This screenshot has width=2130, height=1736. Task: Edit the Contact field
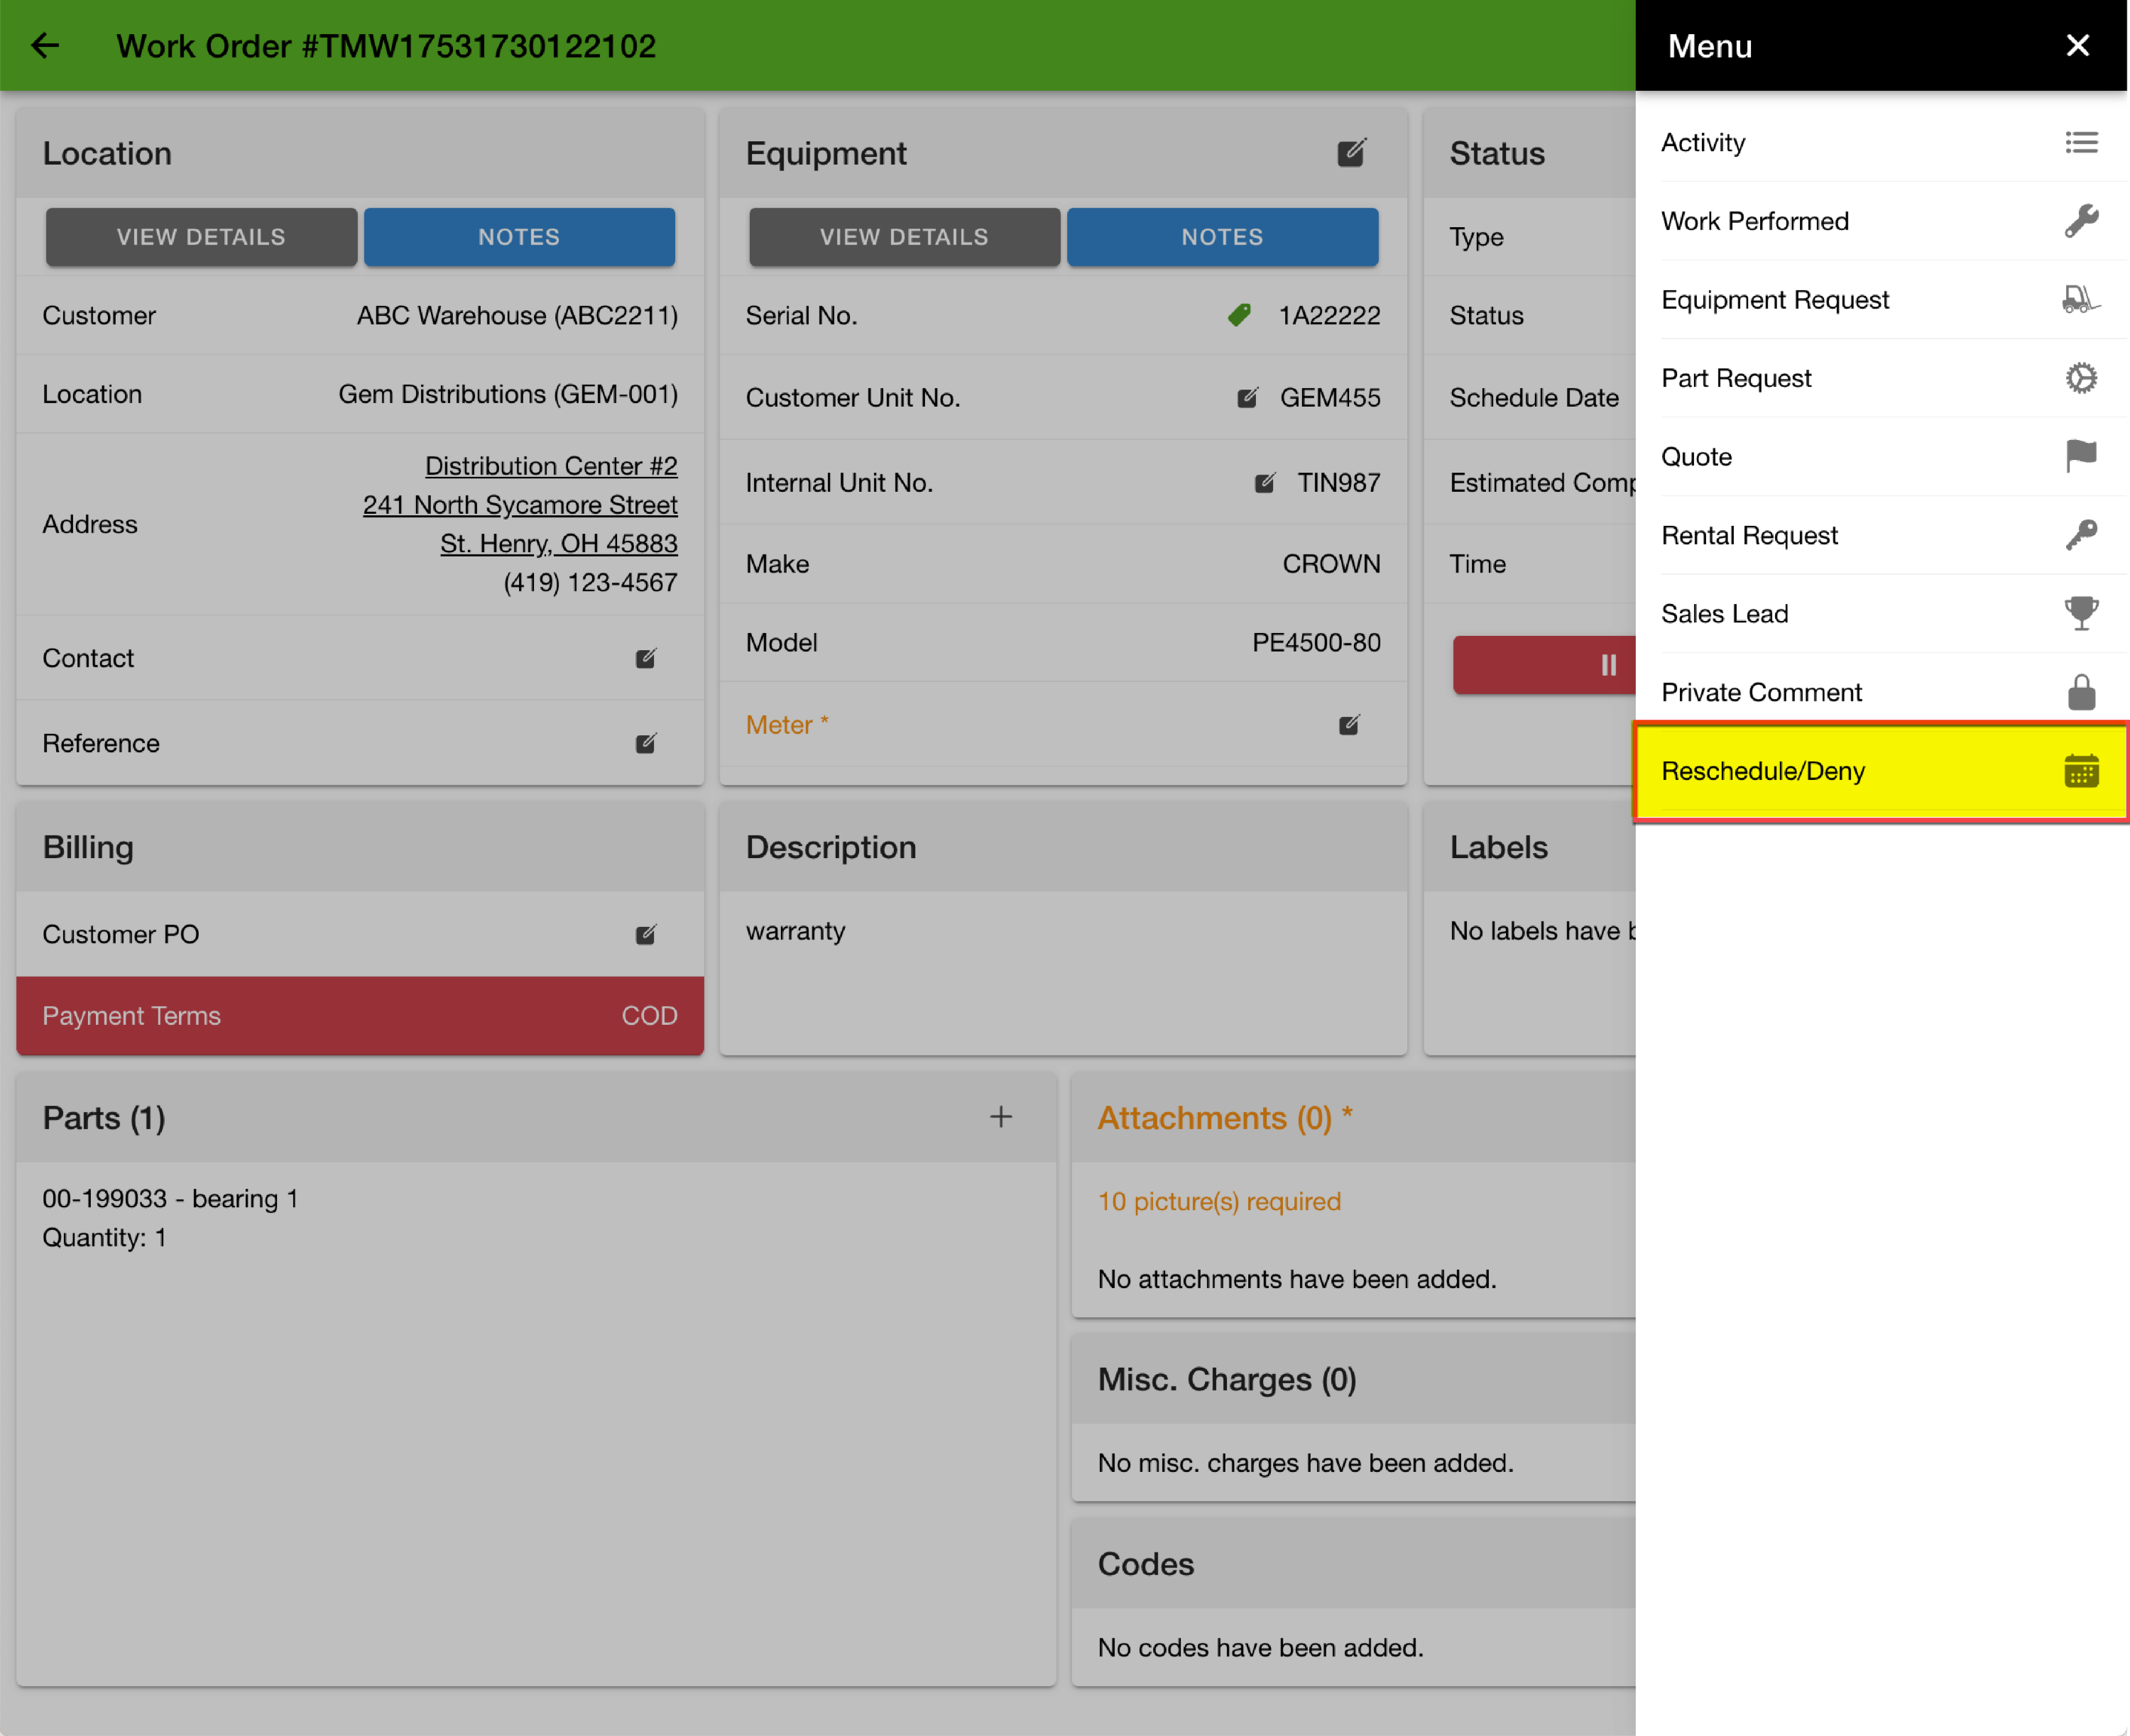(646, 658)
